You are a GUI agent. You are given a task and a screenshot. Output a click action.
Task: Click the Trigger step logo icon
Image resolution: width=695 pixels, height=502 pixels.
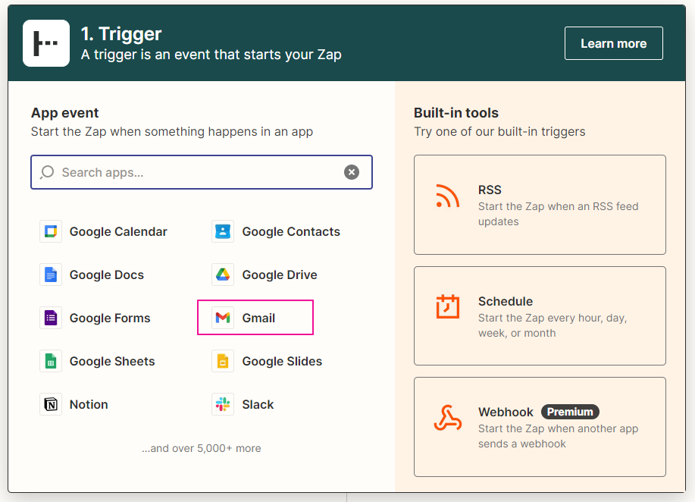(46, 43)
